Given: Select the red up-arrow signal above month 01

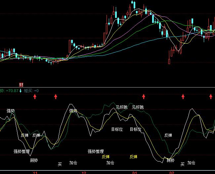Looking at the screenshot, I should pyautogui.click(x=144, y=96).
